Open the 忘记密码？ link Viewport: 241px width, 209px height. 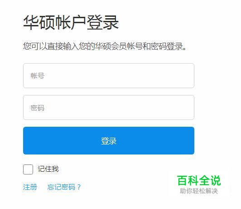point(64,187)
